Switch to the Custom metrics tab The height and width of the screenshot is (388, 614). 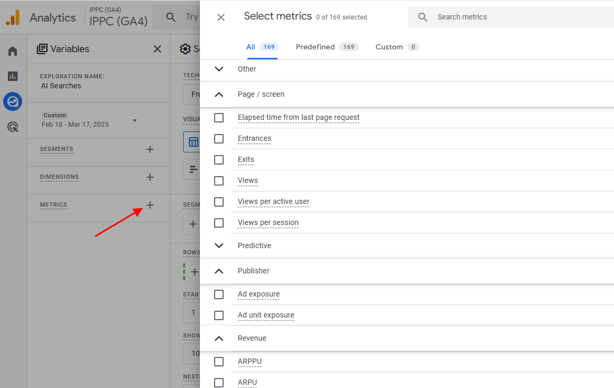pyautogui.click(x=389, y=47)
